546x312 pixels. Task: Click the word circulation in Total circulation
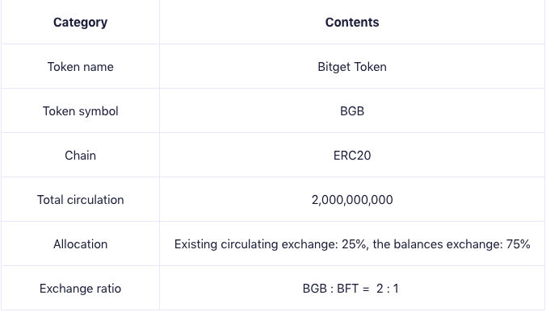95,200
